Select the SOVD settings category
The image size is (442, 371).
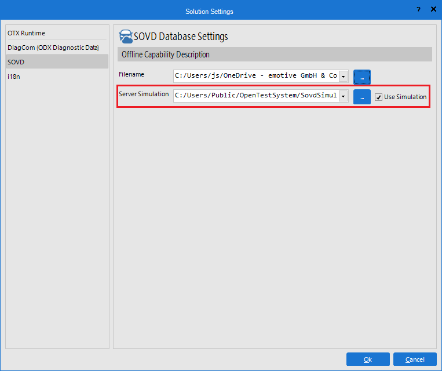(16, 61)
